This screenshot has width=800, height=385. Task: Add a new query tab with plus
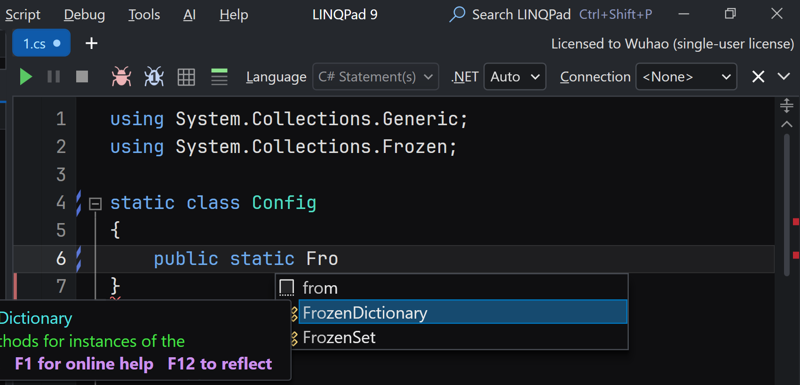pos(91,43)
